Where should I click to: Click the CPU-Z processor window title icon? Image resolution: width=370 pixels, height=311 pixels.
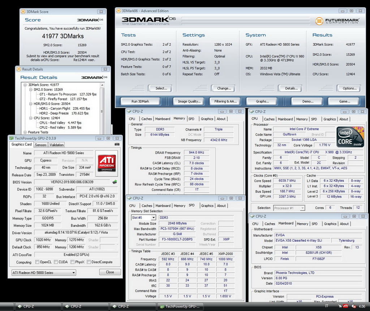(x=252, y=111)
